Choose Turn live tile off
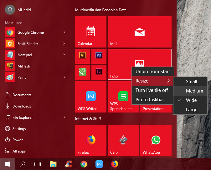Viewport: 211px width, 170px height. (152, 90)
